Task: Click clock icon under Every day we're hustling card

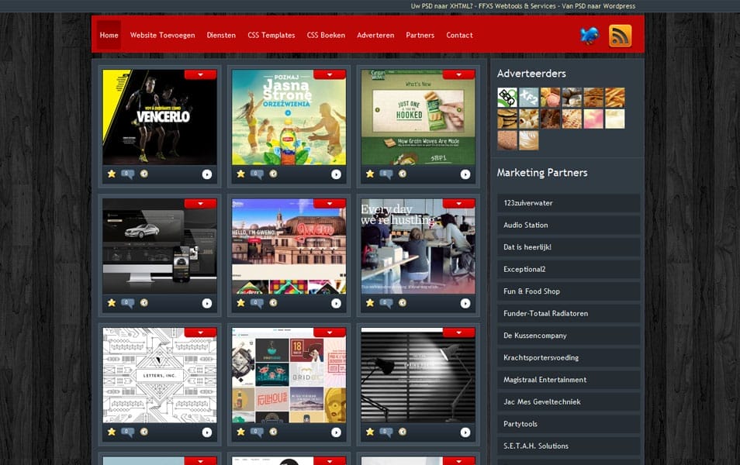Action: [403, 302]
